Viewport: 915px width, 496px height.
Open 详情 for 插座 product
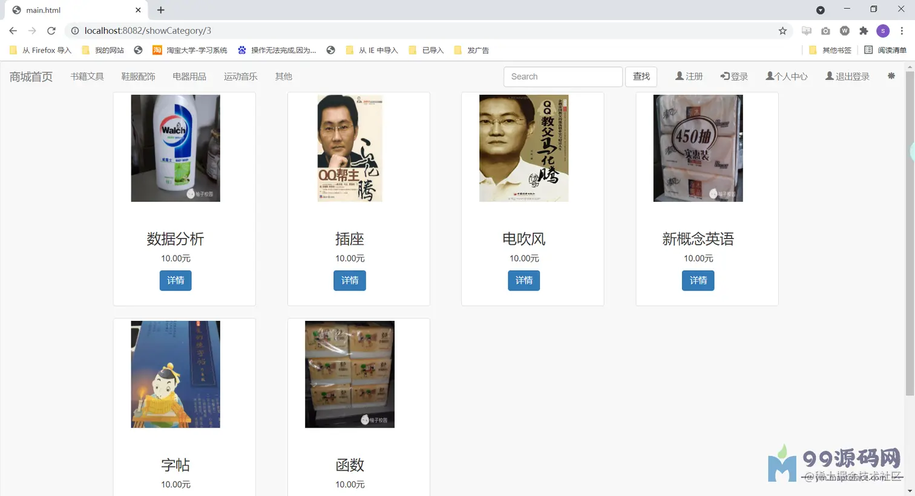click(x=350, y=280)
